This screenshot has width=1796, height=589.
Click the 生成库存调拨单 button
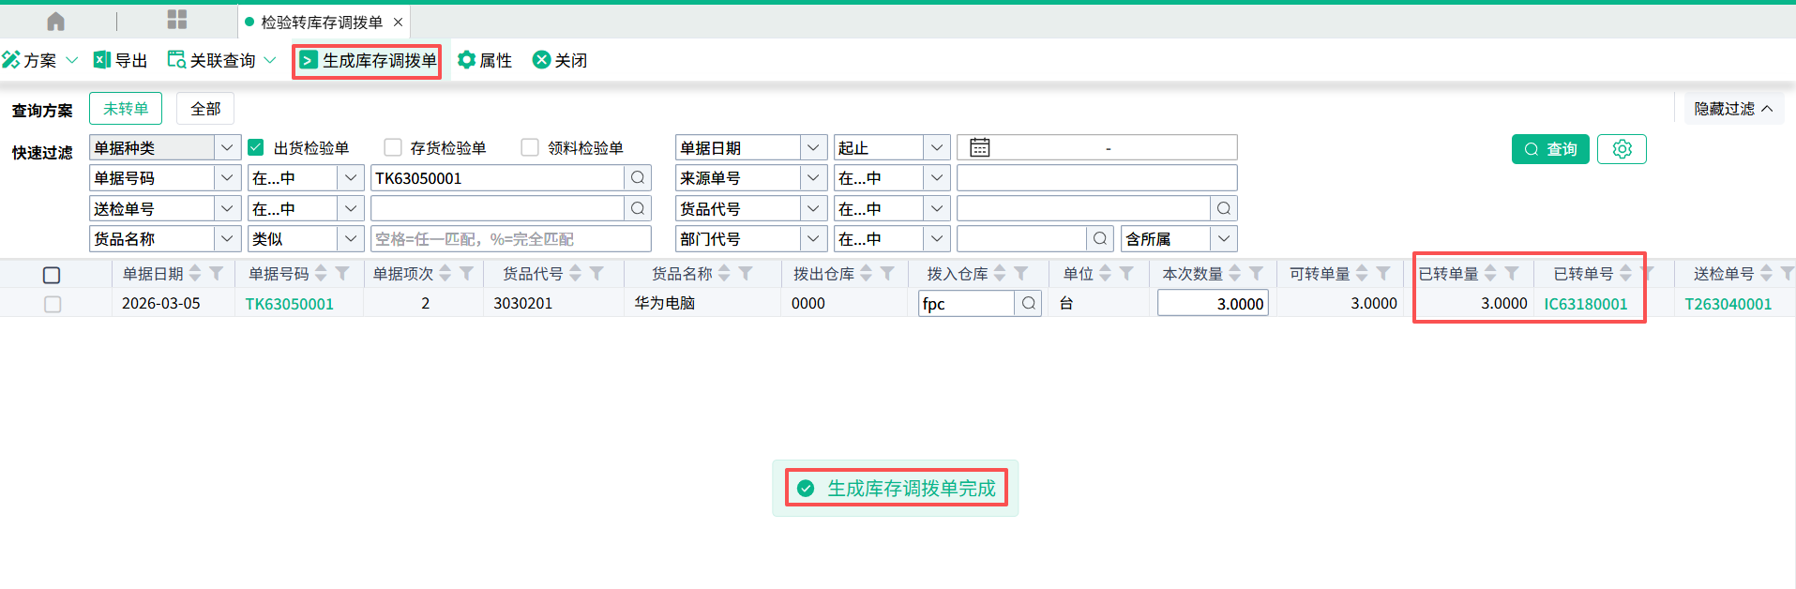[368, 61]
